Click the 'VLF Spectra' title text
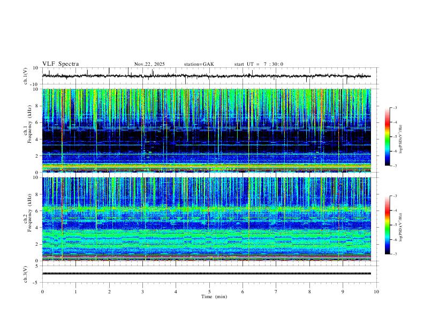 (60, 64)
